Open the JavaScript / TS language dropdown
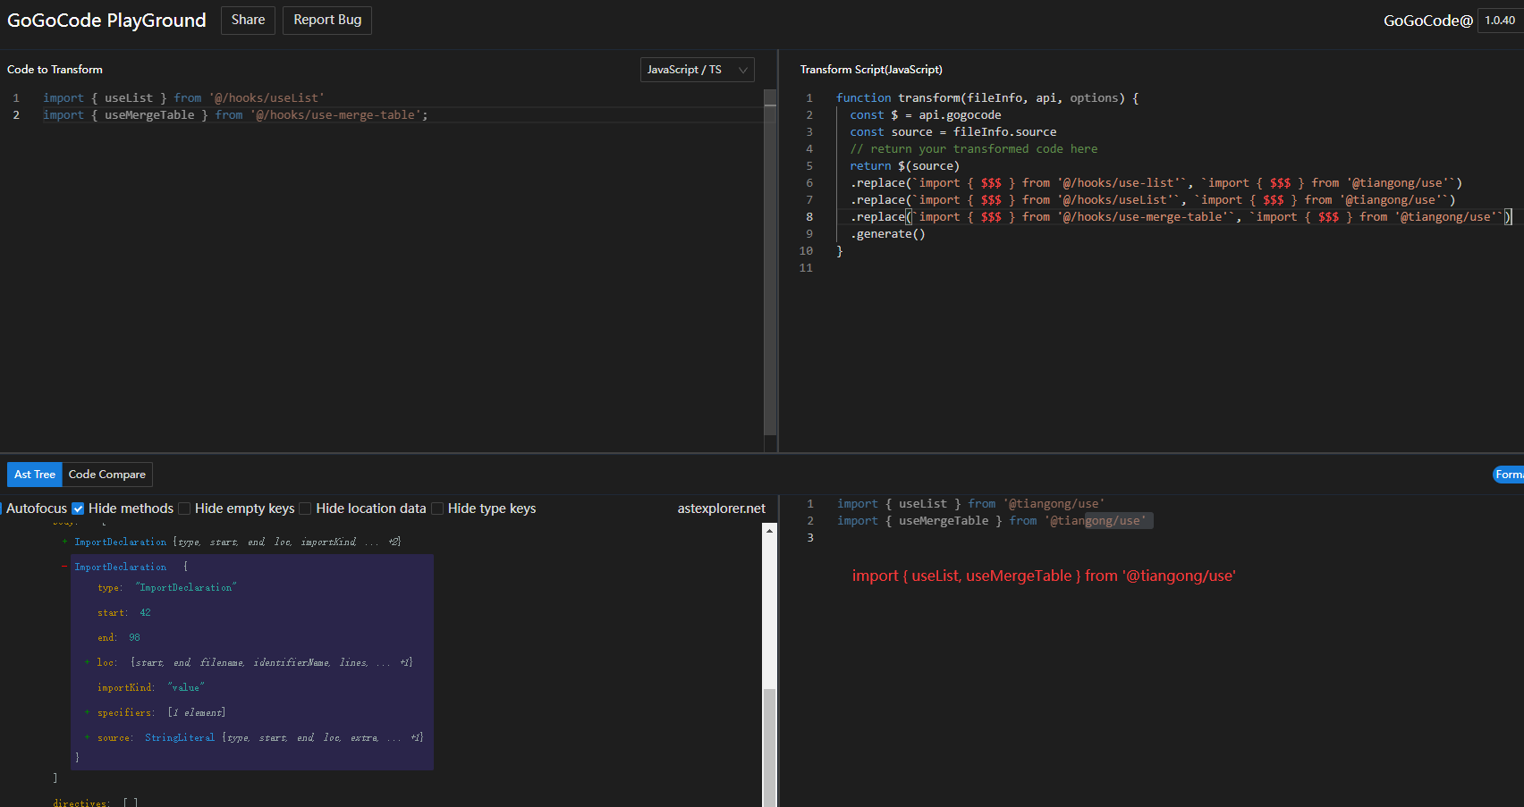The height and width of the screenshot is (807, 1524). point(698,70)
